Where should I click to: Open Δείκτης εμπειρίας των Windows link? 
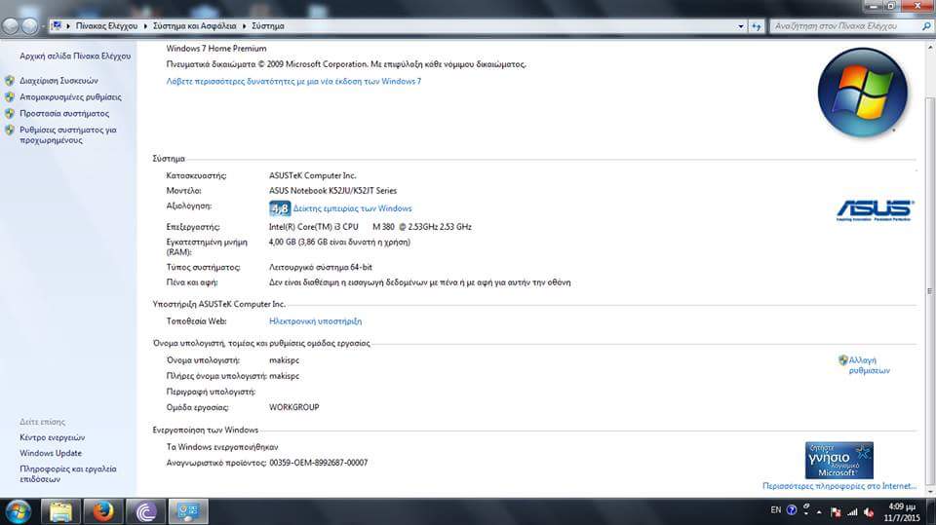(352, 208)
